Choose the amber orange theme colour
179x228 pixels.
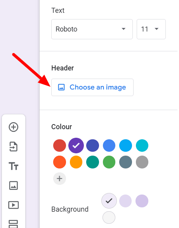coord(76,162)
